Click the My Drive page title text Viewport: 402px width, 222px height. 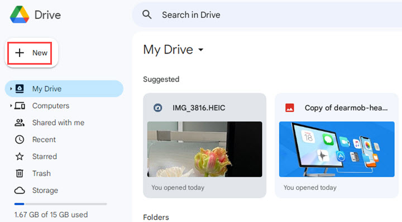coord(168,50)
